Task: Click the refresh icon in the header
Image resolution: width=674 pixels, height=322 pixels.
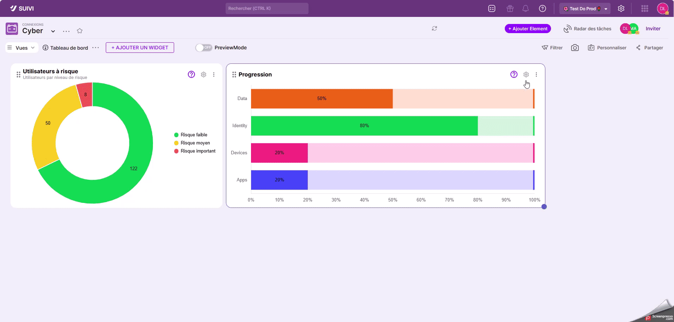Action: [x=434, y=29]
